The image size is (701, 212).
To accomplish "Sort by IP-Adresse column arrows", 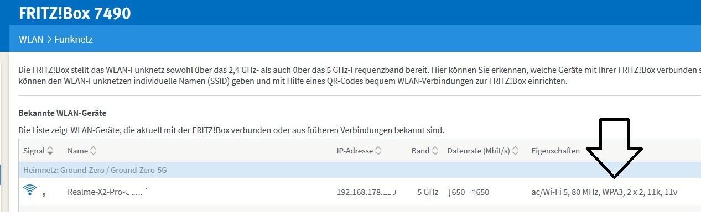I will tap(378, 150).
